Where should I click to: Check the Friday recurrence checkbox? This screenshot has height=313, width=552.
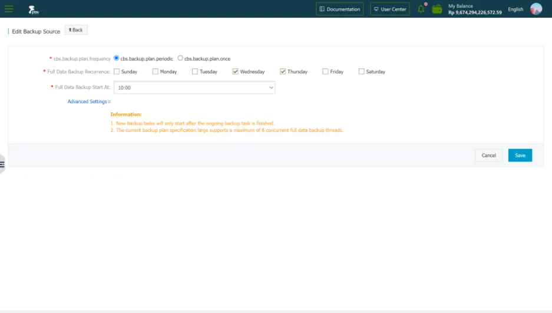click(325, 71)
